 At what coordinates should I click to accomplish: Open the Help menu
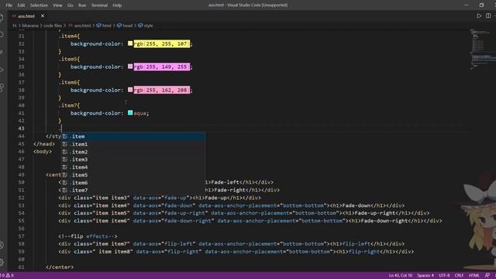(x=117, y=5)
